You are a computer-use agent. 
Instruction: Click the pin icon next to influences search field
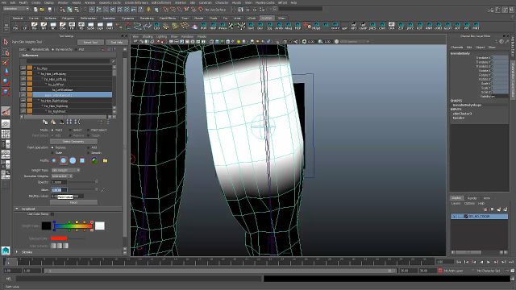(x=113, y=61)
